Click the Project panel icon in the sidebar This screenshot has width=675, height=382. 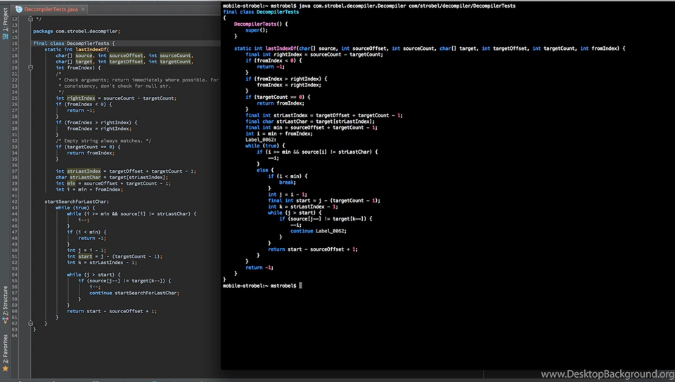point(5,37)
